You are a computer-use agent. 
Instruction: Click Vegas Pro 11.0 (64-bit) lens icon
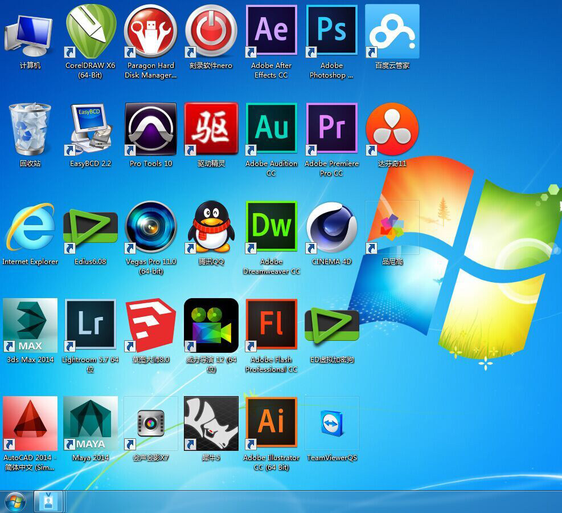point(150,227)
